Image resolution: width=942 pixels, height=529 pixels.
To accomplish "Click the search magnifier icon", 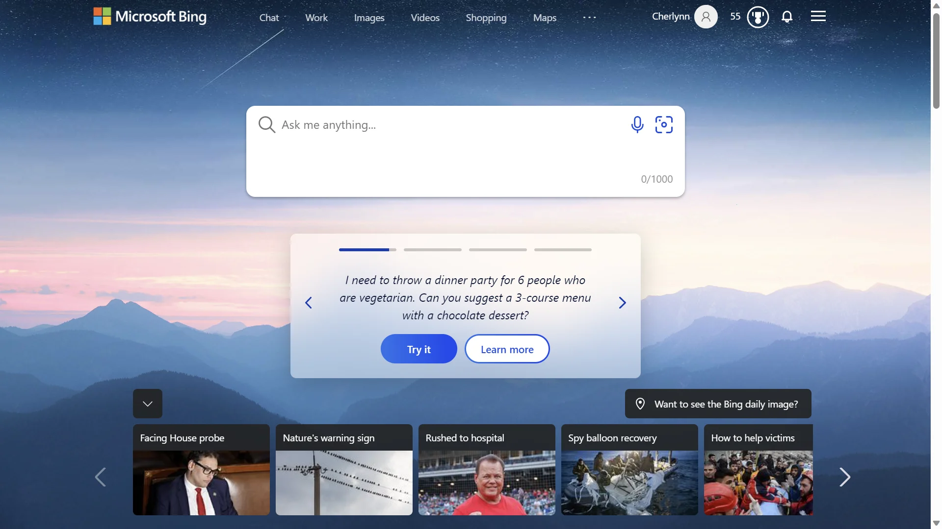I will pyautogui.click(x=266, y=124).
